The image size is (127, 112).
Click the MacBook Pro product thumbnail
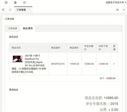click(18, 59)
